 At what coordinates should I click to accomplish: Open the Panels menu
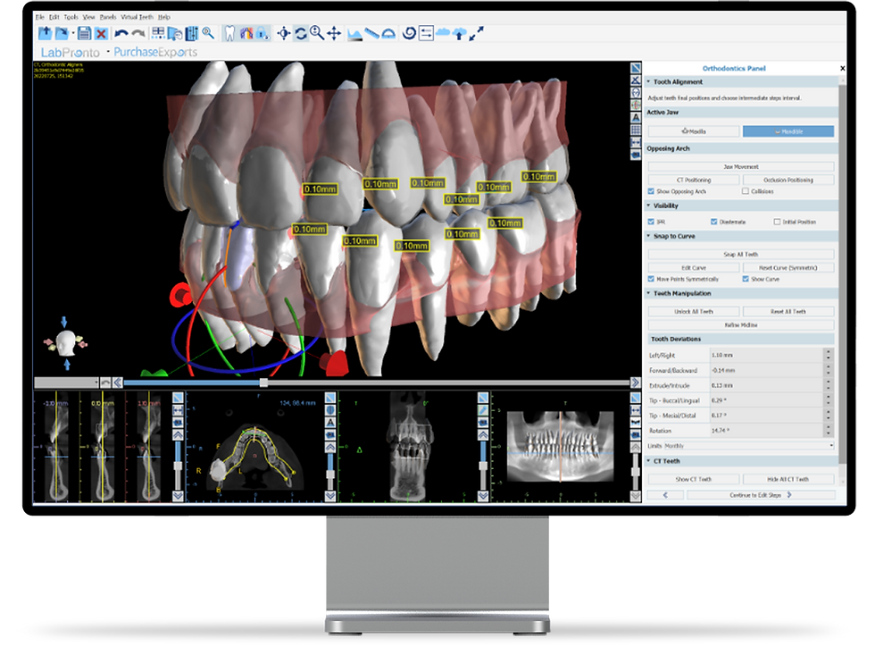click(108, 17)
